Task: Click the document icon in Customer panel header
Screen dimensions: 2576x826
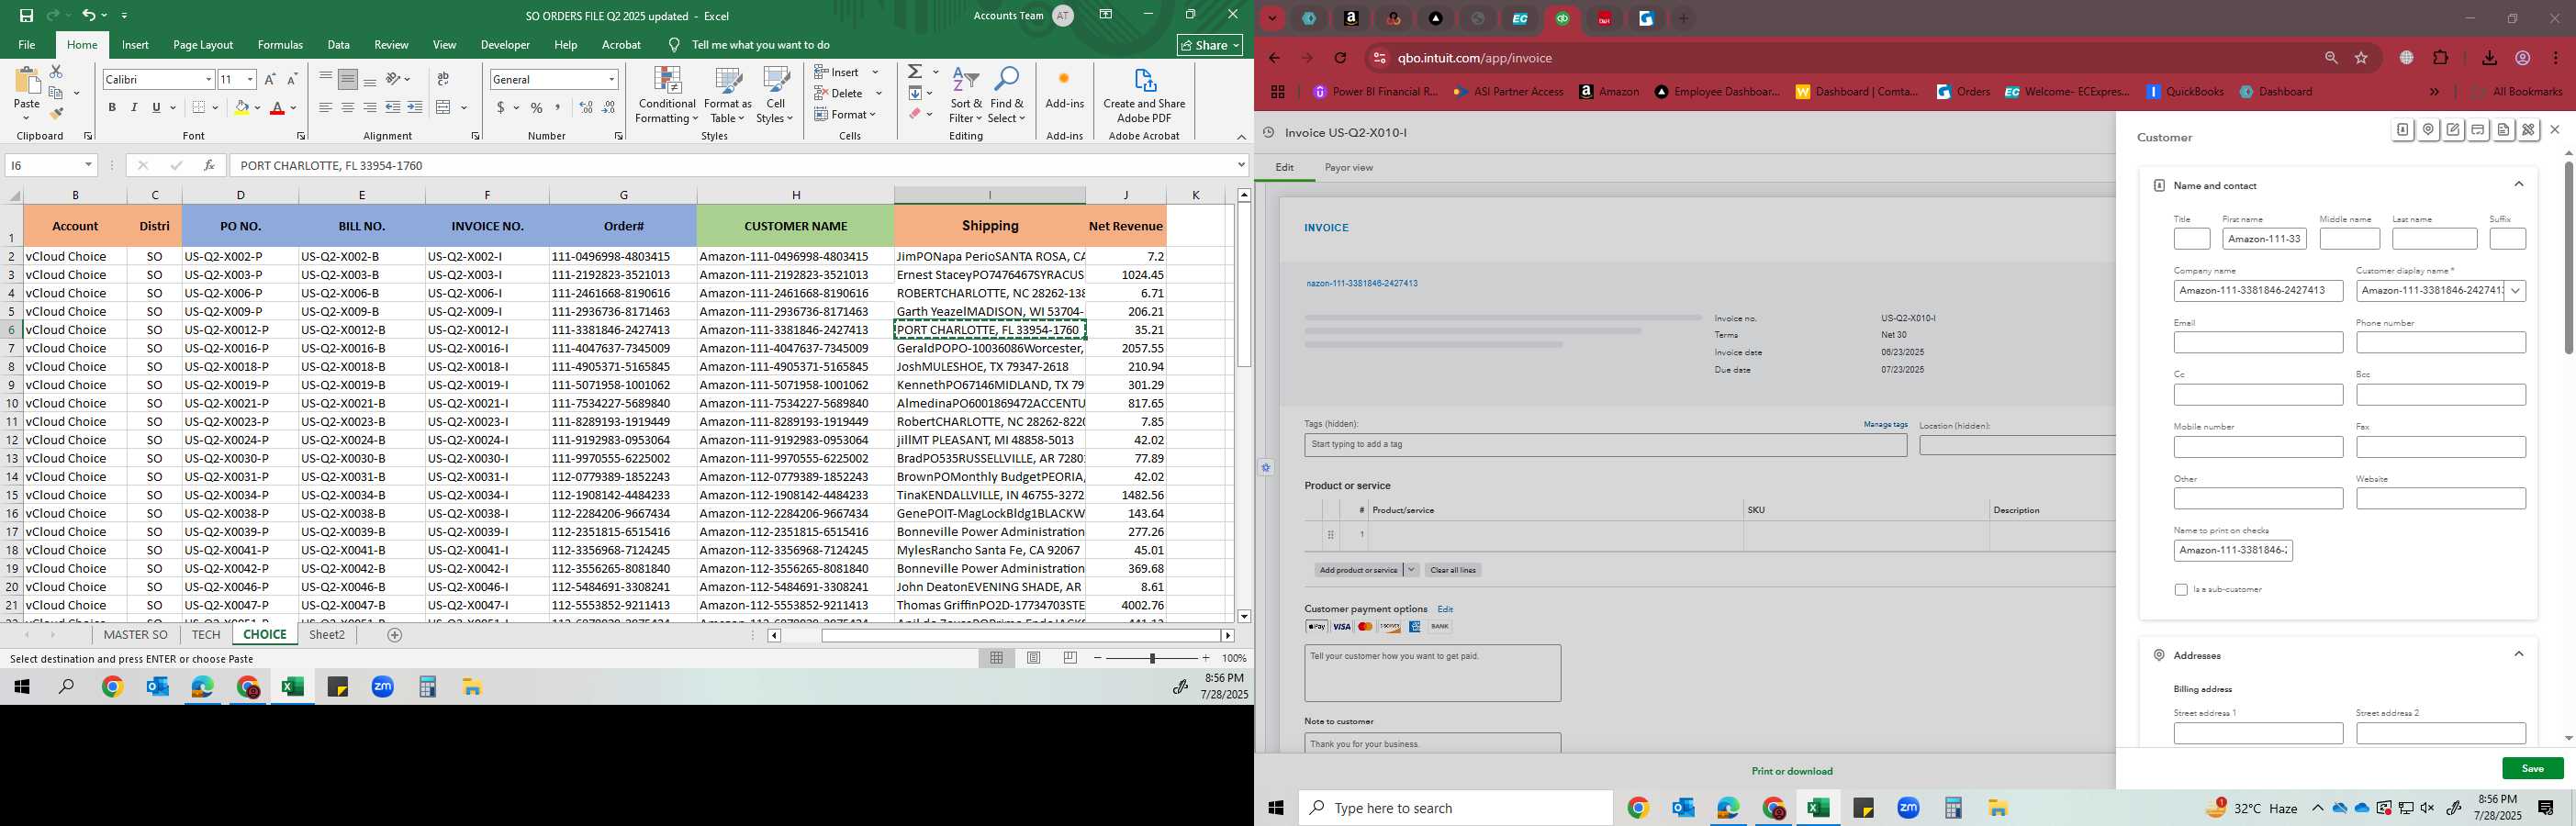Action: (x=2503, y=130)
